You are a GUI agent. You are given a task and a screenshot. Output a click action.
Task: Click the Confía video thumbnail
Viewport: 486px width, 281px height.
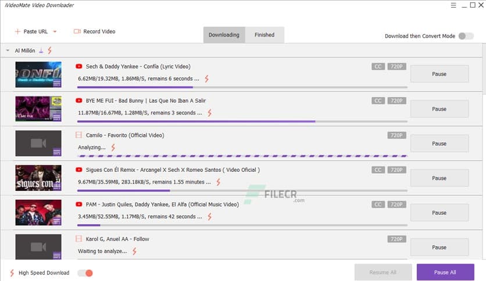click(38, 74)
